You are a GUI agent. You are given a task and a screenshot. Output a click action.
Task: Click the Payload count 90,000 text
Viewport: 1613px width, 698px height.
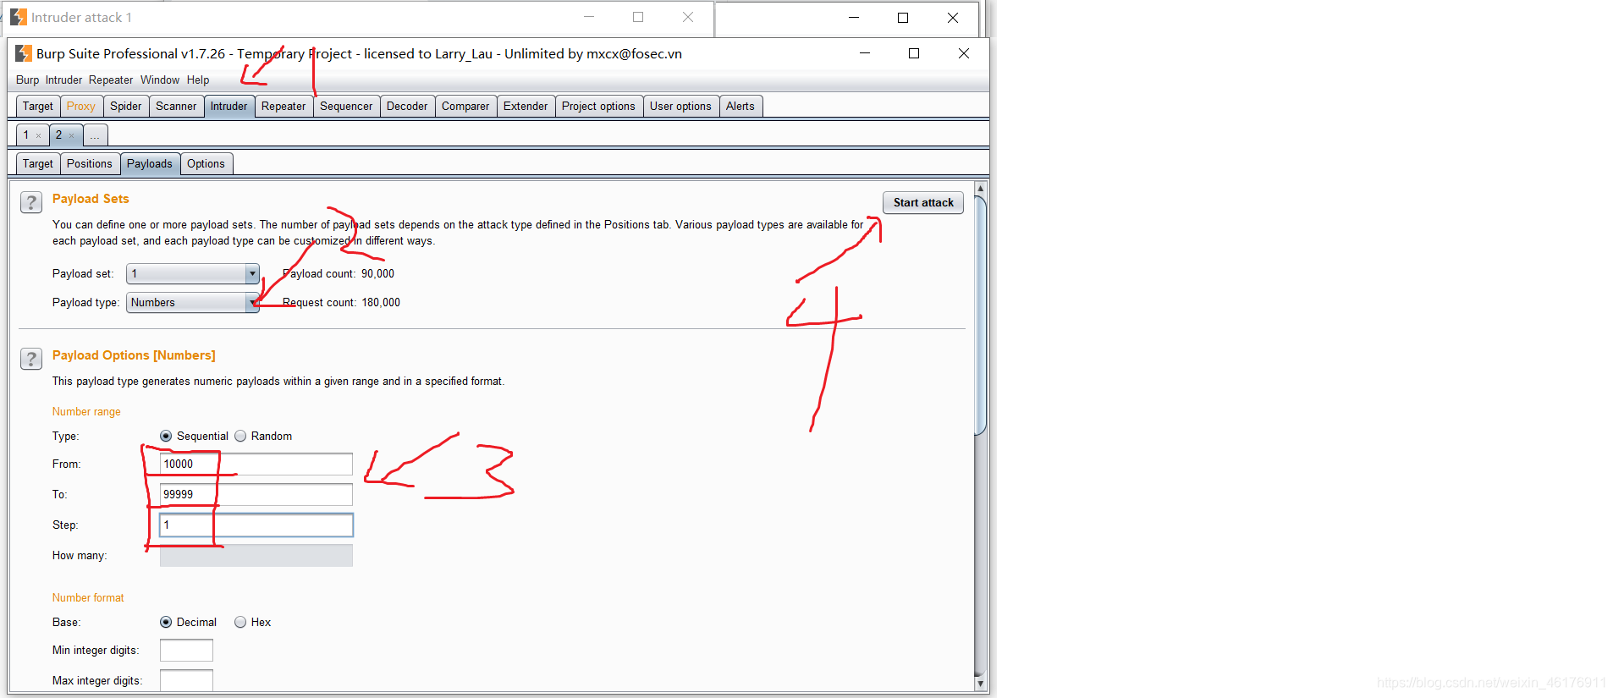(x=339, y=273)
